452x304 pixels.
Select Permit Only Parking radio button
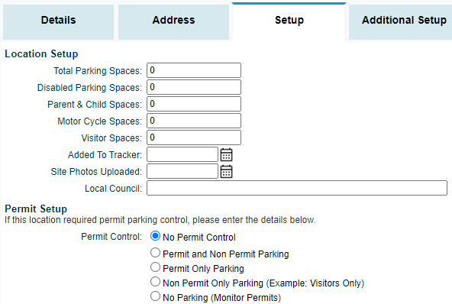click(155, 267)
